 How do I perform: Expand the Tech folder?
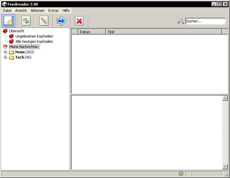[x=6, y=58]
